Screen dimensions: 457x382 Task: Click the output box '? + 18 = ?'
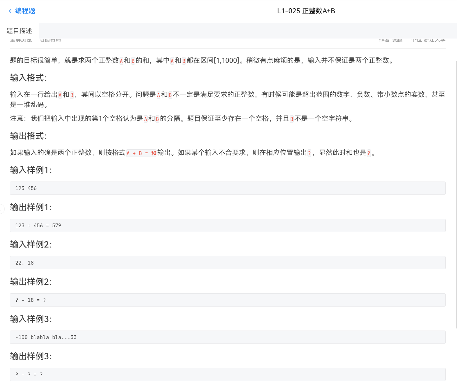point(227,300)
